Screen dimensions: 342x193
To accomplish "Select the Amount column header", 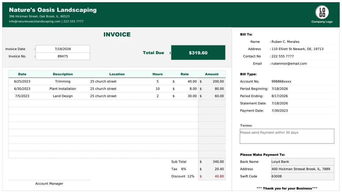I will pyautogui.click(x=212, y=74).
